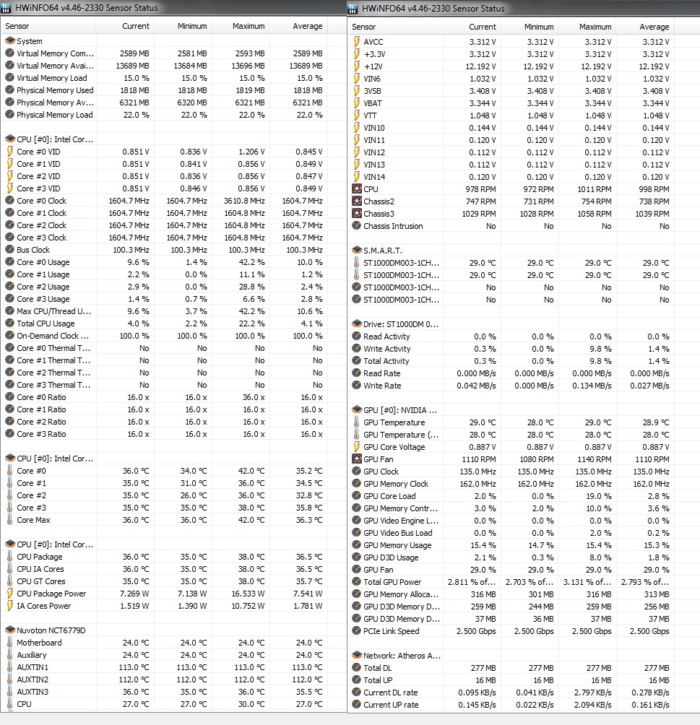This screenshot has height=725, width=700.
Task: Click the clock icon beside Bus Clock
Action: [x=9, y=250]
